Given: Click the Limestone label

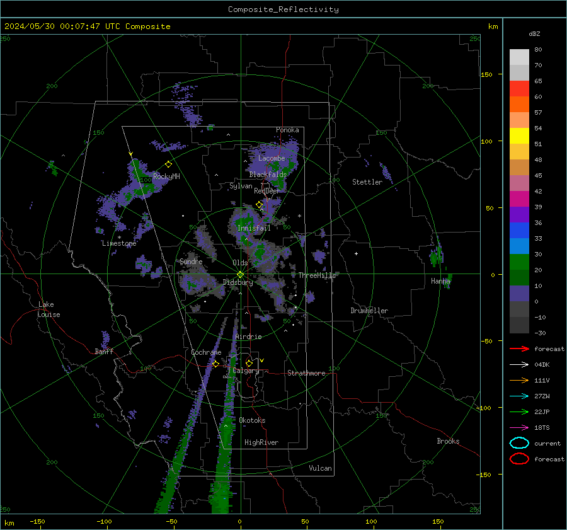Looking at the screenshot, I should coord(119,243).
